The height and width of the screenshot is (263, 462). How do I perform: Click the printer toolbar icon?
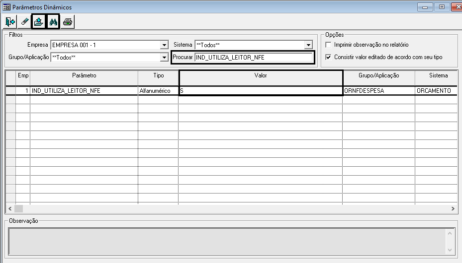coord(68,22)
